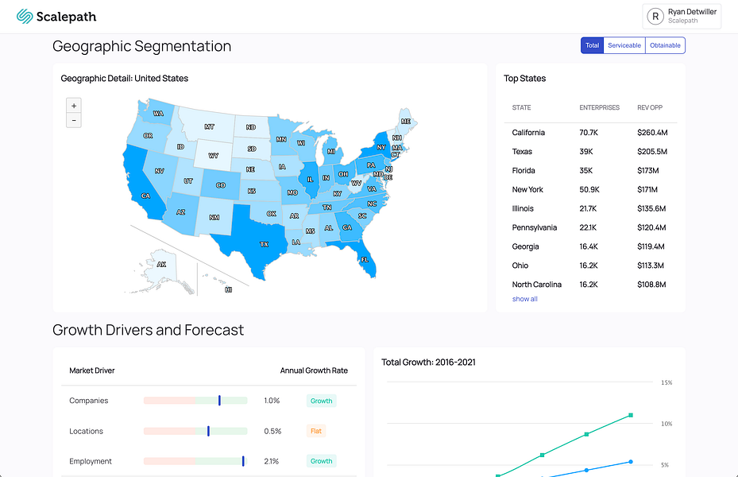Click the ENTERPRISES column header
Image resolution: width=738 pixels, height=477 pixels.
click(x=599, y=107)
